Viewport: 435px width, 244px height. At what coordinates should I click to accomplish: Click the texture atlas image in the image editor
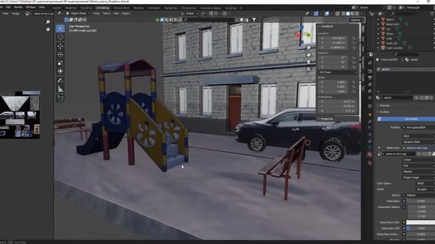click(20, 115)
